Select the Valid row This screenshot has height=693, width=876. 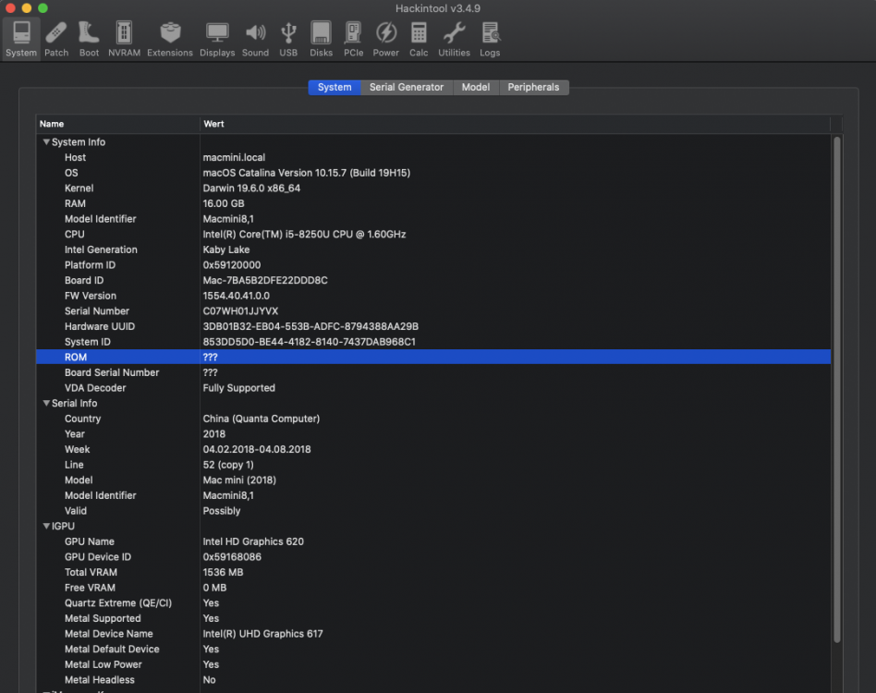pyautogui.click(x=433, y=511)
